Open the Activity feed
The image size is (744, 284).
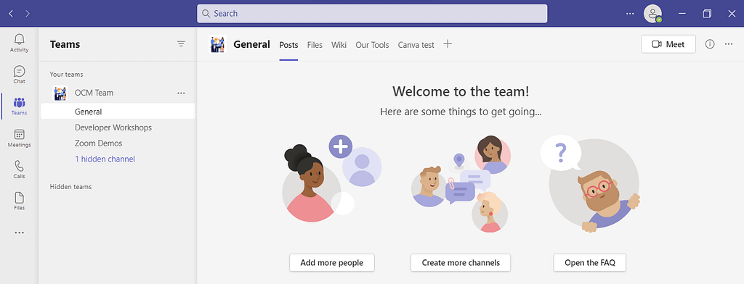coord(19,43)
